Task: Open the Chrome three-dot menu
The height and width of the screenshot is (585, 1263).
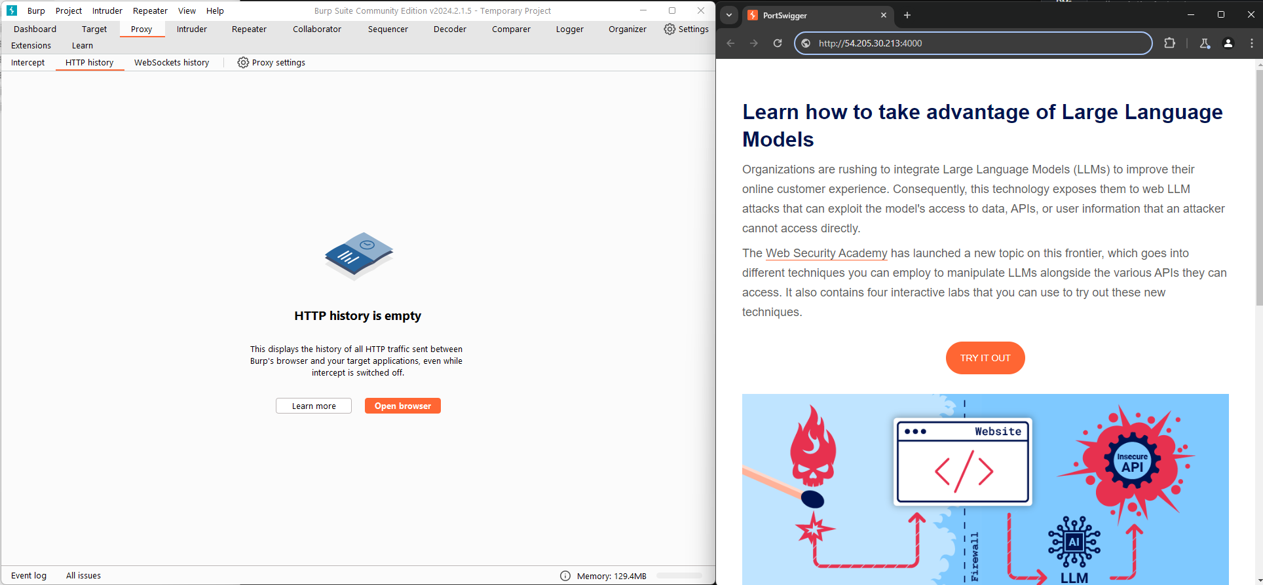Action: tap(1252, 43)
